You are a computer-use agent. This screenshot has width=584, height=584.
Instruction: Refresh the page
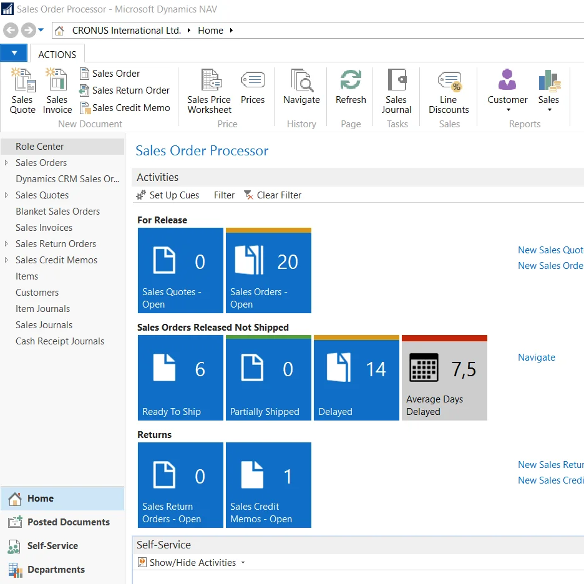tap(351, 86)
